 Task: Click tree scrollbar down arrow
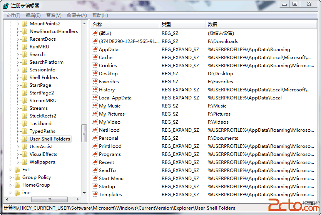tap(84, 193)
